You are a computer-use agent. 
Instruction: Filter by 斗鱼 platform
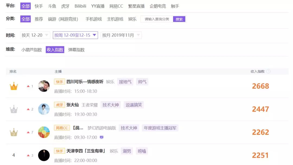(x=52, y=6)
